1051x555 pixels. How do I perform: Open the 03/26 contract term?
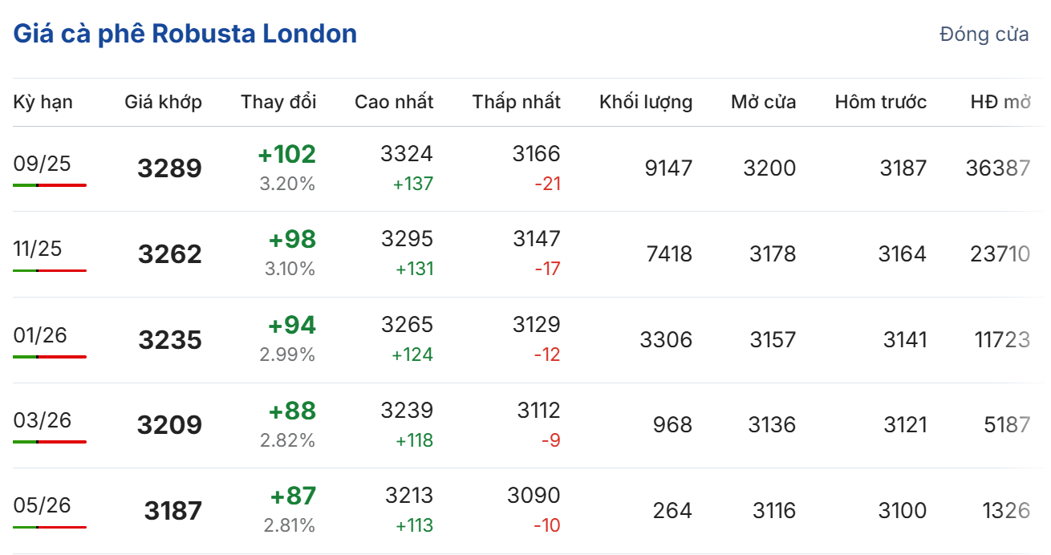pyautogui.click(x=43, y=419)
